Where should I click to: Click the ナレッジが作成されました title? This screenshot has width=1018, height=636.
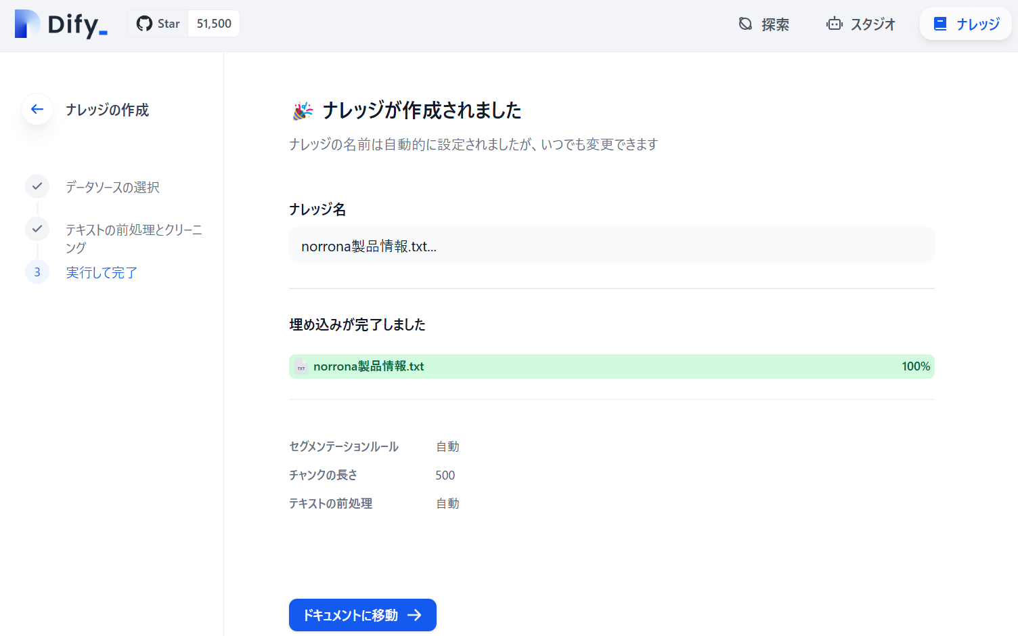click(x=422, y=110)
